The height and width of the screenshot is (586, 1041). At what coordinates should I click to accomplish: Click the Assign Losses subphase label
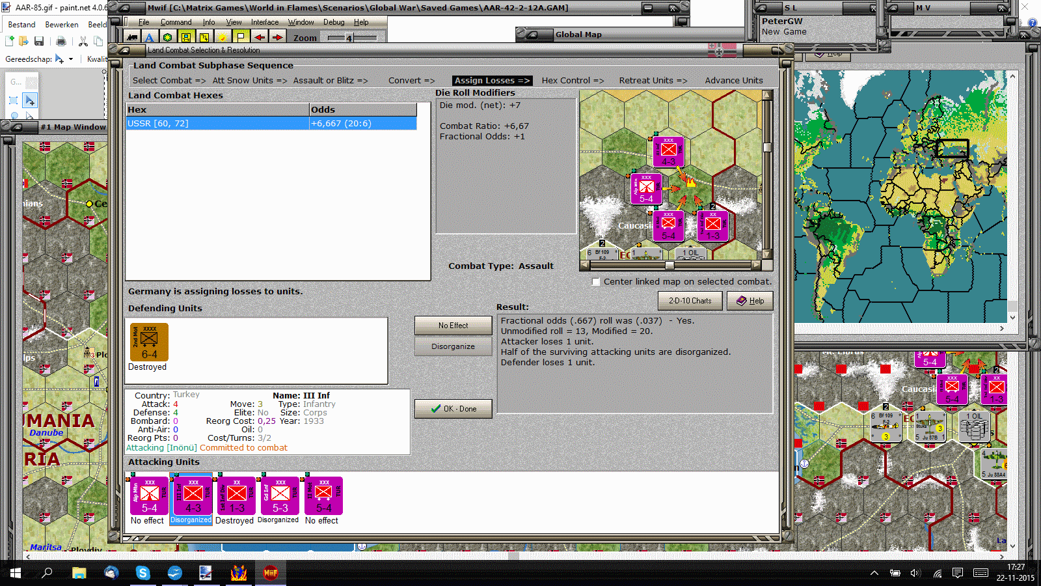point(492,81)
